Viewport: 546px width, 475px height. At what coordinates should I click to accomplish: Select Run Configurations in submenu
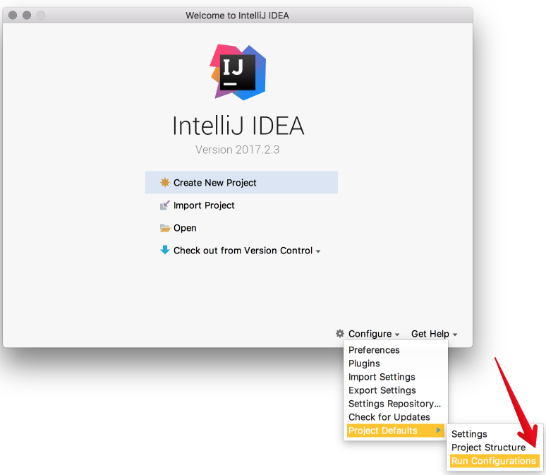(495, 461)
